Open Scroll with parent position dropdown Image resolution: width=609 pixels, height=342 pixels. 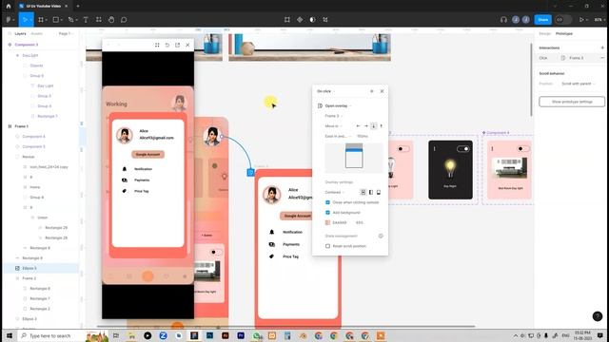pos(578,84)
